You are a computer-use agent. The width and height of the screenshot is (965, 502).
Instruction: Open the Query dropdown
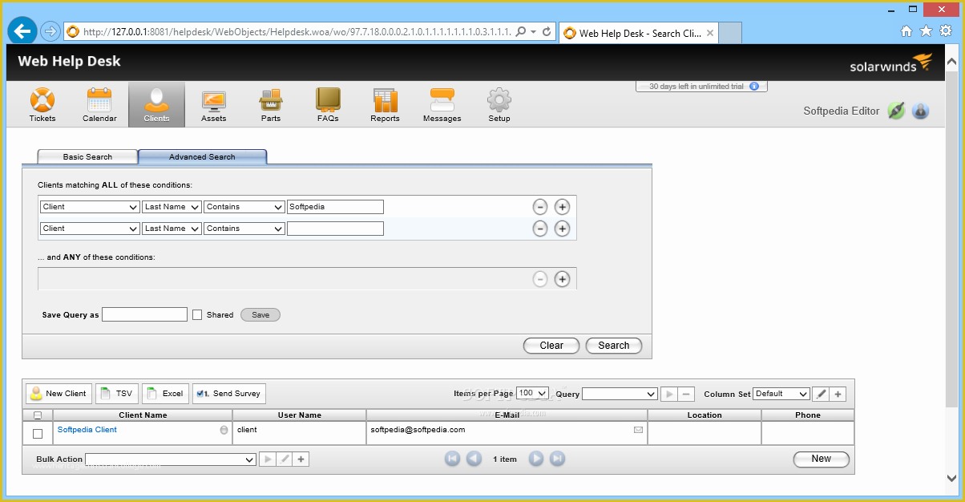click(620, 394)
